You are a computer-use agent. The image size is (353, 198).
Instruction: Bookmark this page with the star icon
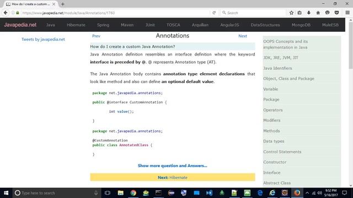(x=291, y=13)
